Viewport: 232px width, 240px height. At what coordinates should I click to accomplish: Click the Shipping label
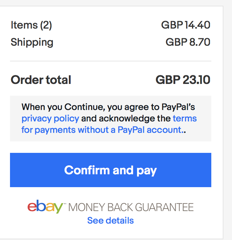[32, 42]
